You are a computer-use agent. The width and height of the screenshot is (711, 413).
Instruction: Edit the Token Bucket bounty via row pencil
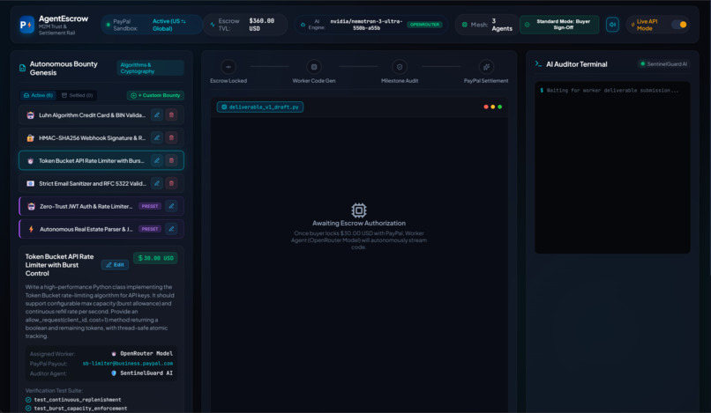(157, 160)
